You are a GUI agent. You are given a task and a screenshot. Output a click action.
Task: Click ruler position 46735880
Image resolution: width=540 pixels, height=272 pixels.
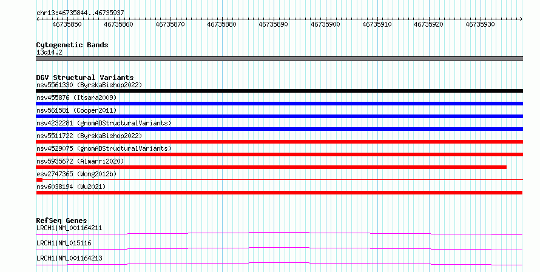pyautogui.click(x=222, y=24)
